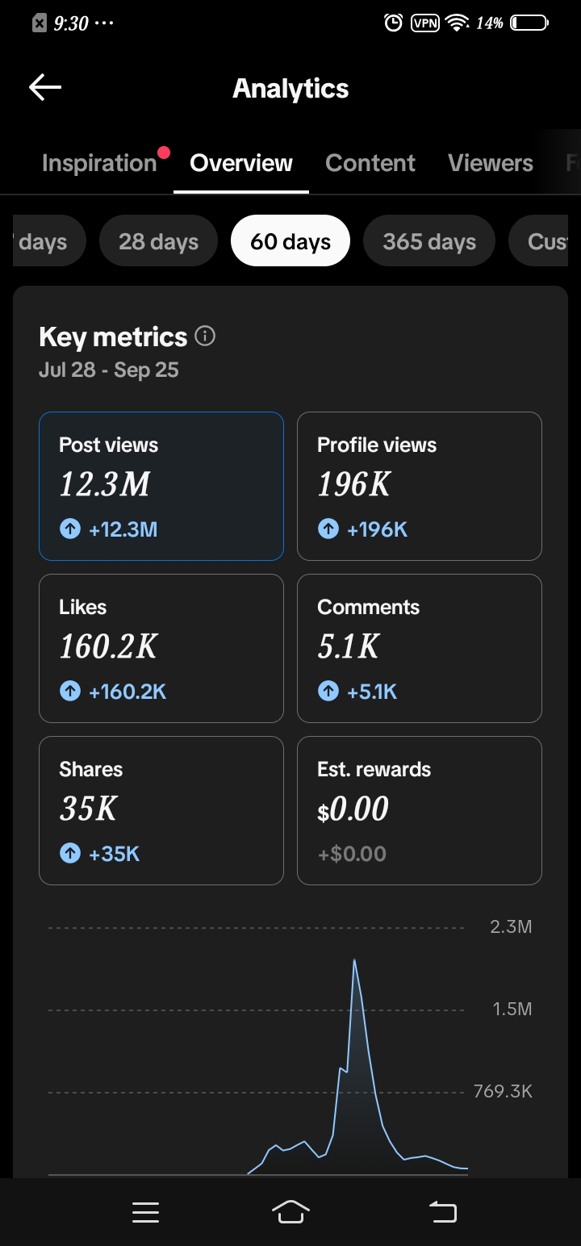Tap the Comments increase arrow icon

328,692
